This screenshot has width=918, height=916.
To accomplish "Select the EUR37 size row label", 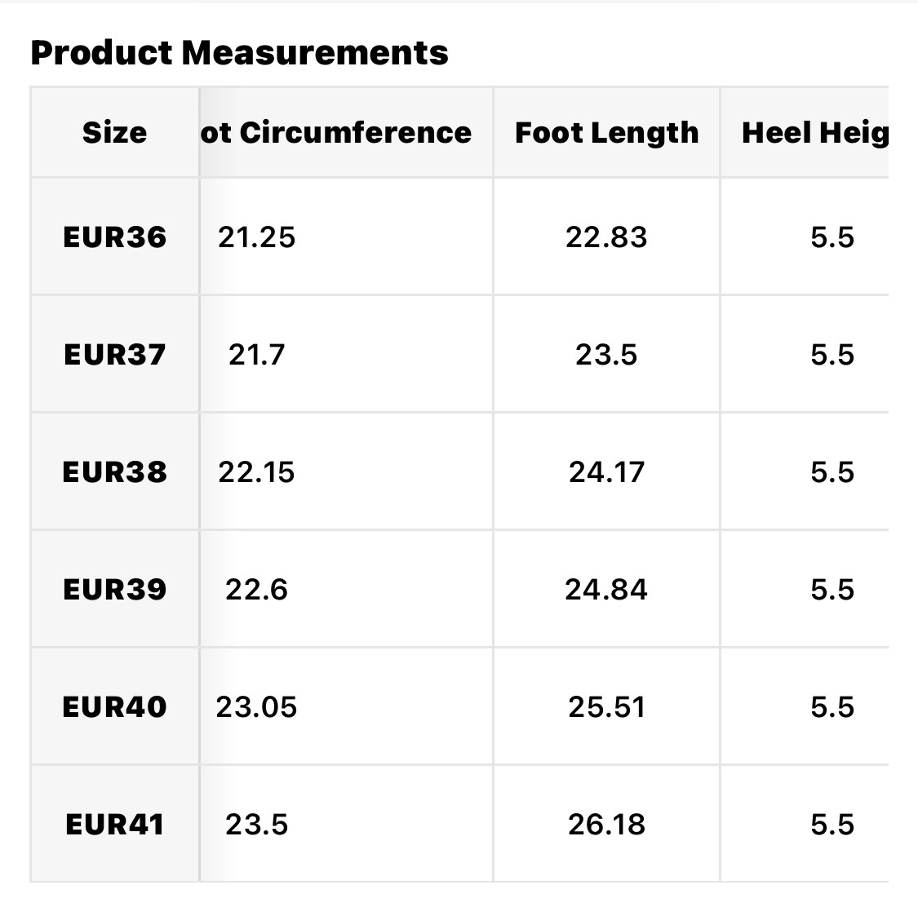I will 114,355.
